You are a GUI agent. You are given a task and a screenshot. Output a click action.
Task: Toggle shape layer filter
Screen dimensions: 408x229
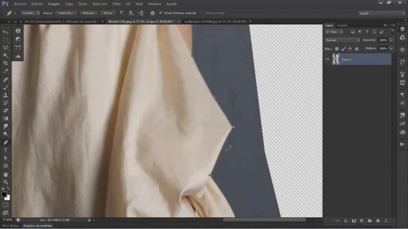374,32
